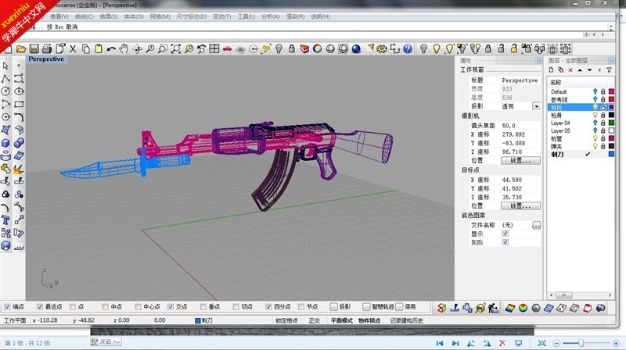Viewport: 626px width, 350px height.
Task: Click the image viewer zoom slider
Action: 581,343
